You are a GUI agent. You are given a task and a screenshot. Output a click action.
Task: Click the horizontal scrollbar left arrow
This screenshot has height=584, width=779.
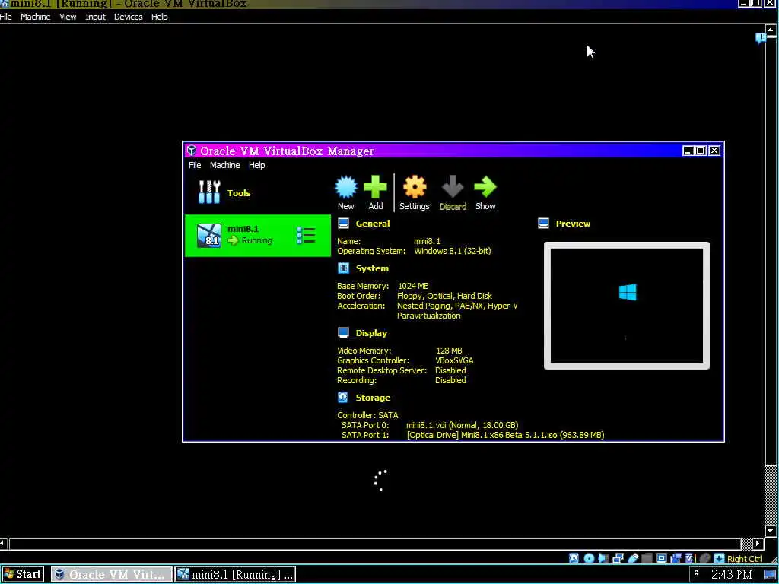tap(4, 544)
